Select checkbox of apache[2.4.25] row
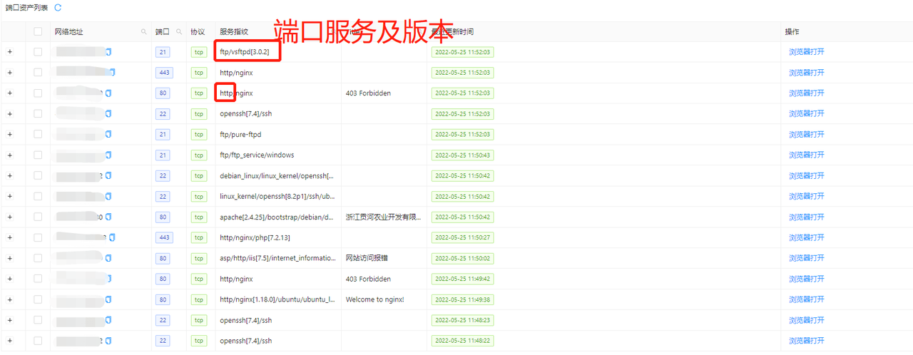This screenshot has width=913, height=355. click(x=38, y=217)
